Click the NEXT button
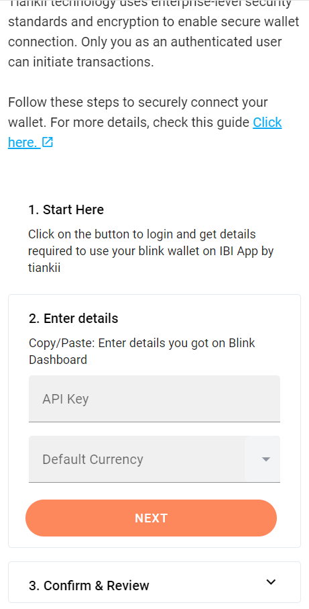Image resolution: width=309 pixels, height=609 pixels. point(151,518)
